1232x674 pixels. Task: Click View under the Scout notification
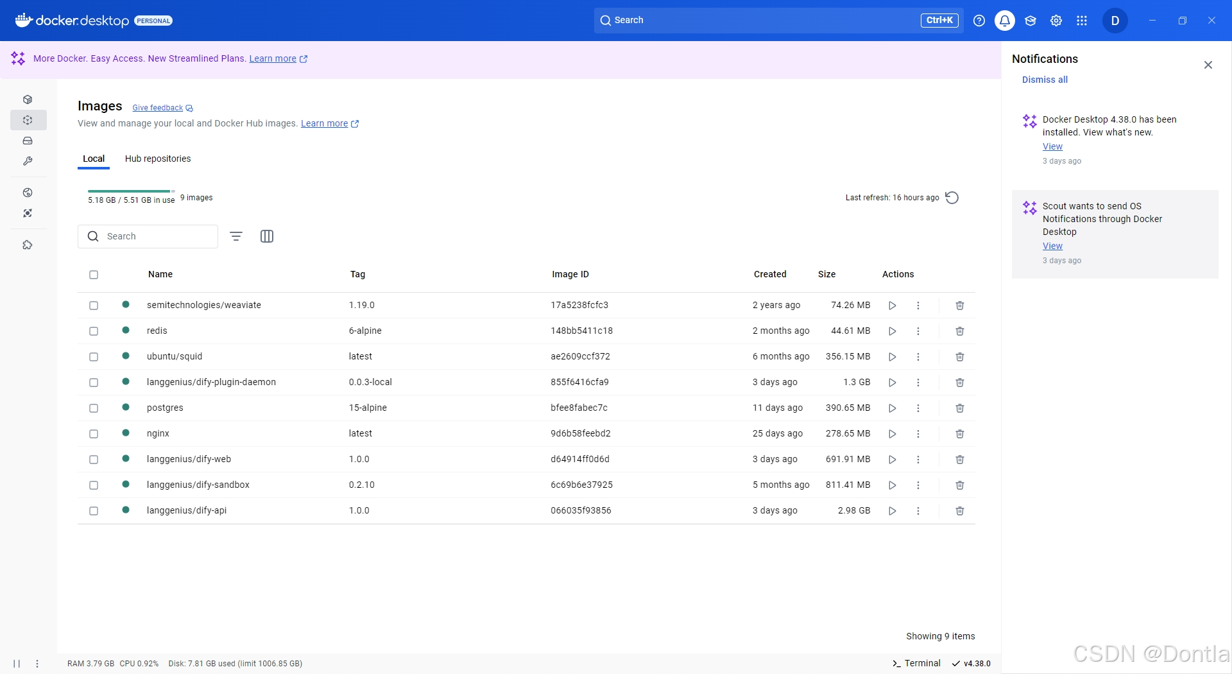point(1052,246)
